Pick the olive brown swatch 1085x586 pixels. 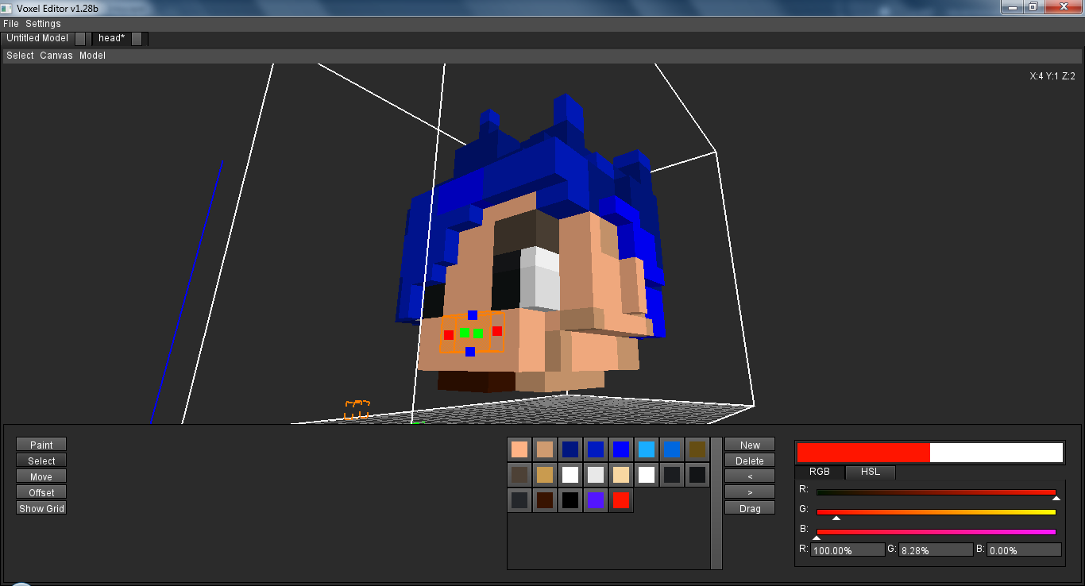coord(697,449)
